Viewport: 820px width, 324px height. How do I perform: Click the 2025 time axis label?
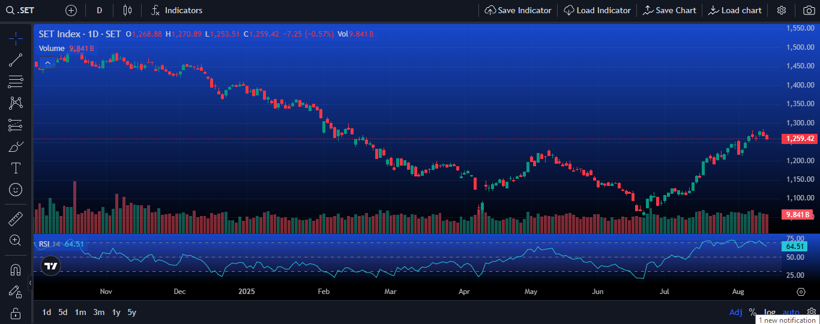click(247, 292)
